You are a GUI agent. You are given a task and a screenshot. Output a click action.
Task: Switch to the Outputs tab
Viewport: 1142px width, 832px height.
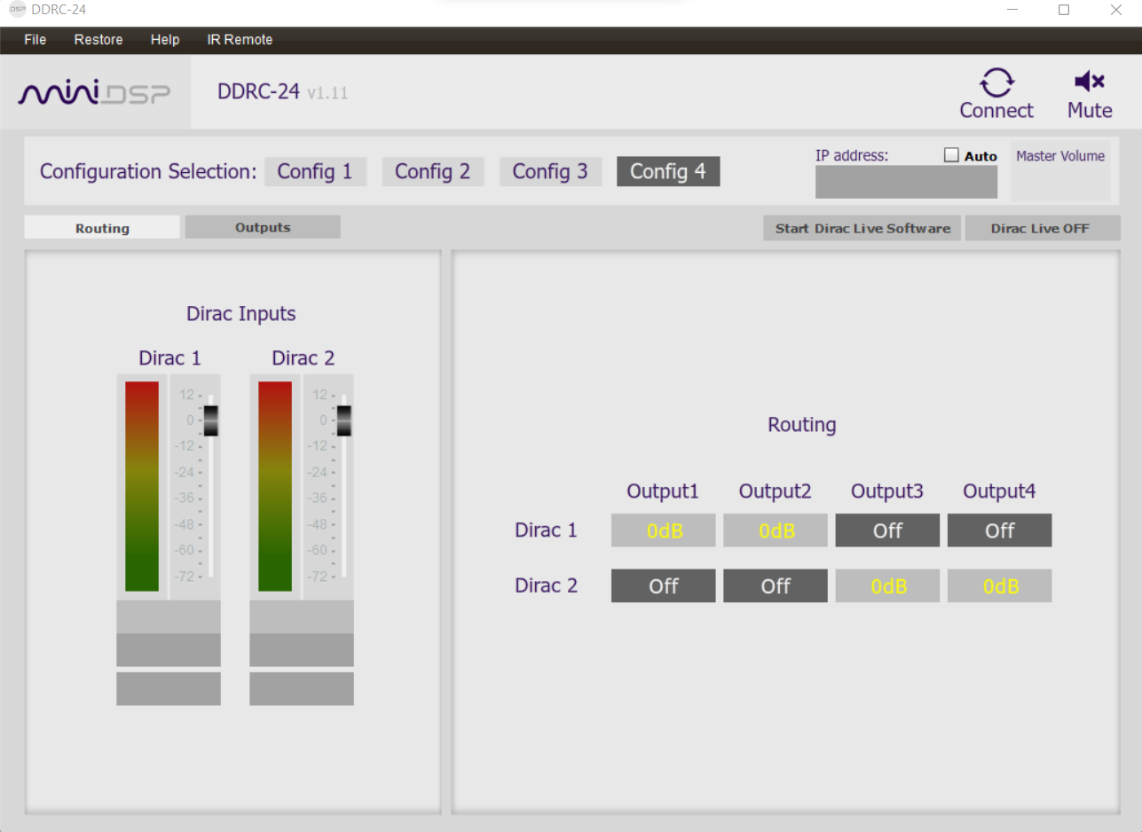click(x=263, y=227)
